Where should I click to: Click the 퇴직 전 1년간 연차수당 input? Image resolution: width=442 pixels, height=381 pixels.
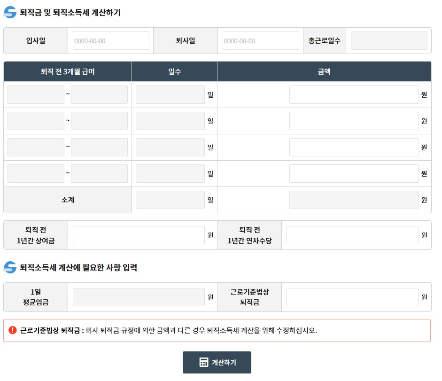pyautogui.click(x=352, y=235)
